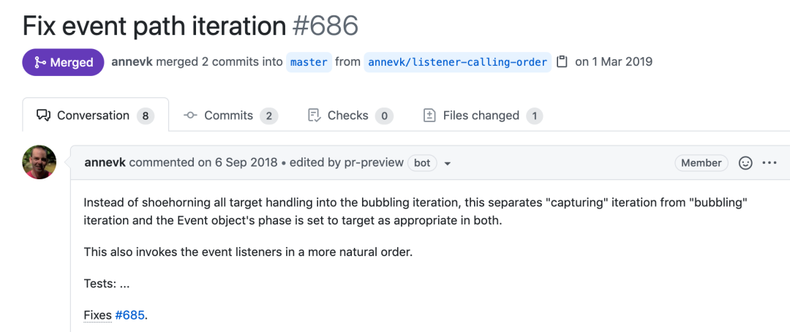Screen dimensions: 790x332
Task: Open the Checks tab
Action: [350, 116]
